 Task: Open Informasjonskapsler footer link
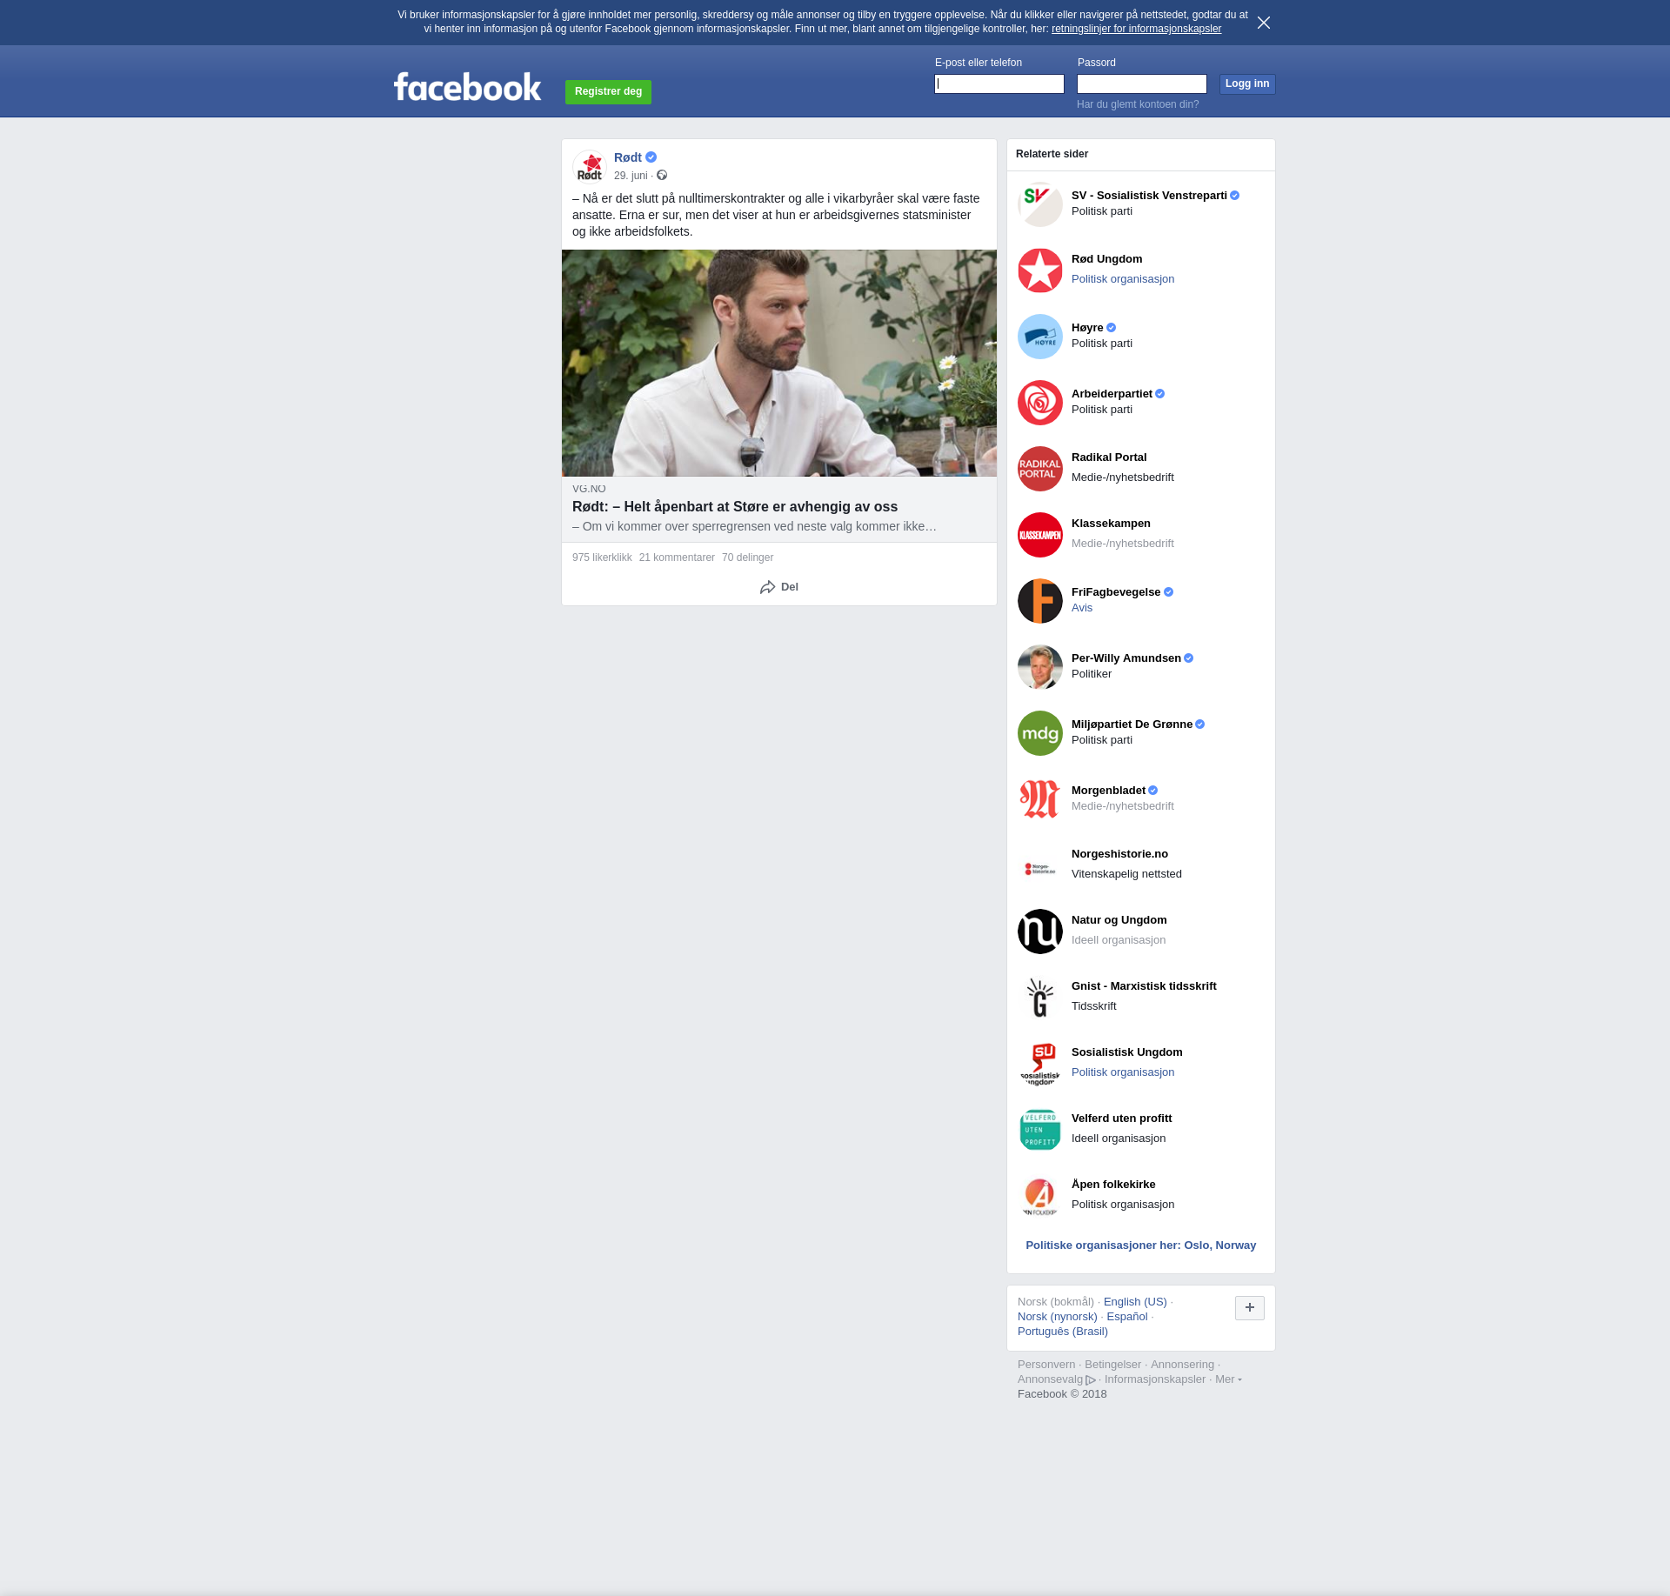point(1155,1379)
